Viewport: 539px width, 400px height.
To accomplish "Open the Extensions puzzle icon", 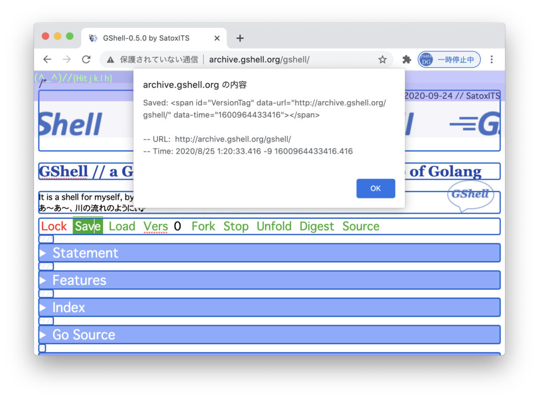I will pyautogui.click(x=406, y=59).
